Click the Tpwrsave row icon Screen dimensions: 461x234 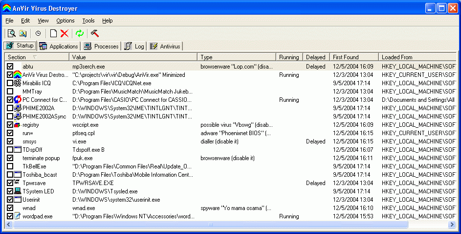pos(17,182)
